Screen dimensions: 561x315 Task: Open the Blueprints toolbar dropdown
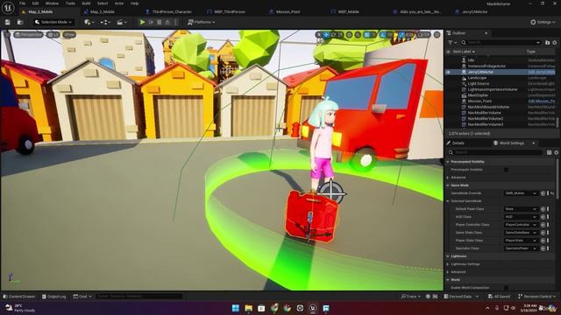pyautogui.click(x=105, y=22)
